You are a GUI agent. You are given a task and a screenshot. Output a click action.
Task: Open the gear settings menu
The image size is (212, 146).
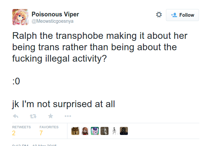pyautogui.click(x=159, y=15)
